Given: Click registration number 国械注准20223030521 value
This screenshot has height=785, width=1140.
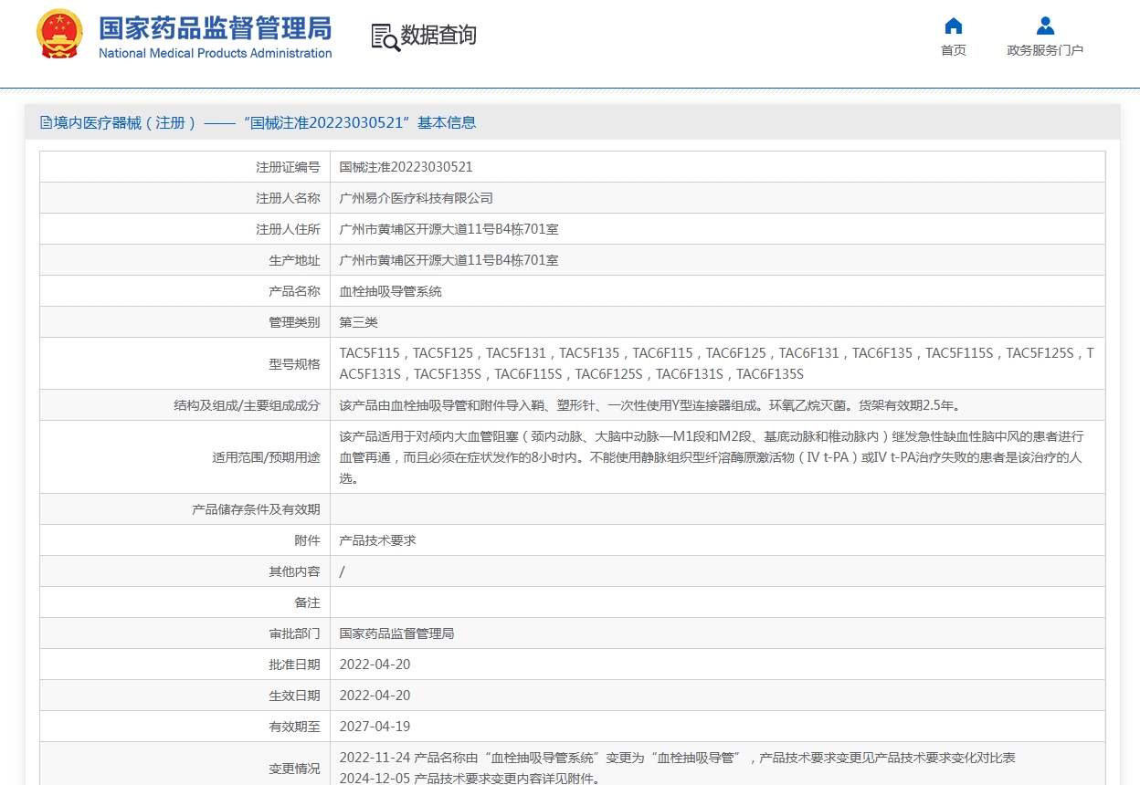Looking at the screenshot, I should pos(406,167).
